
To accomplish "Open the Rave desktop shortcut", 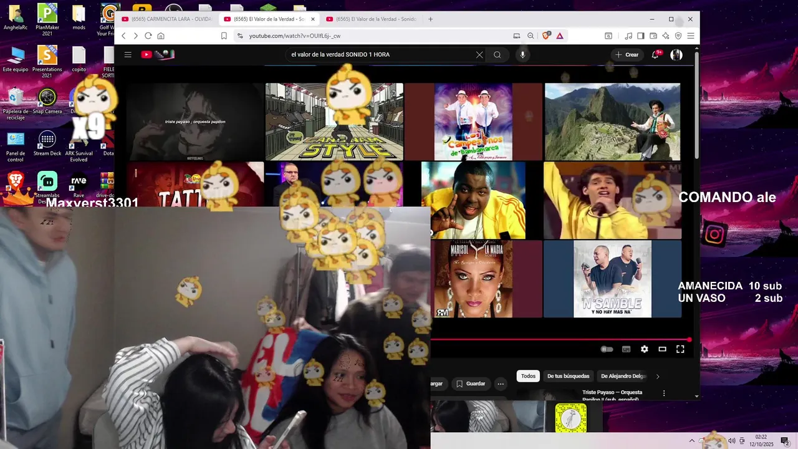I will point(79,185).
